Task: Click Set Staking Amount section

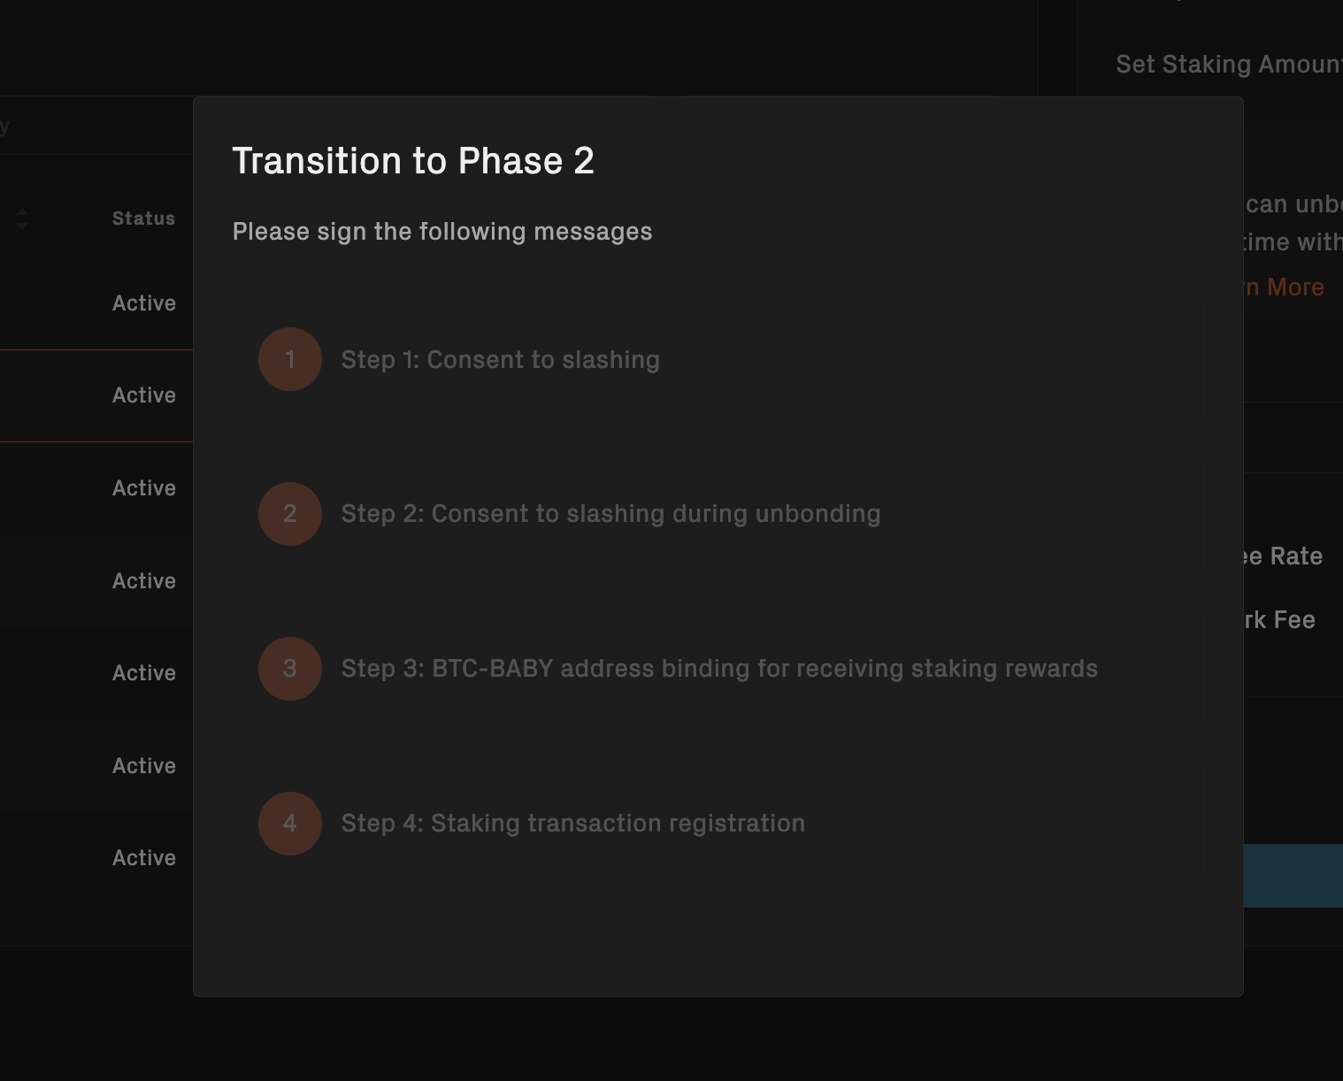Action: pyautogui.click(x=1229, y=65)
